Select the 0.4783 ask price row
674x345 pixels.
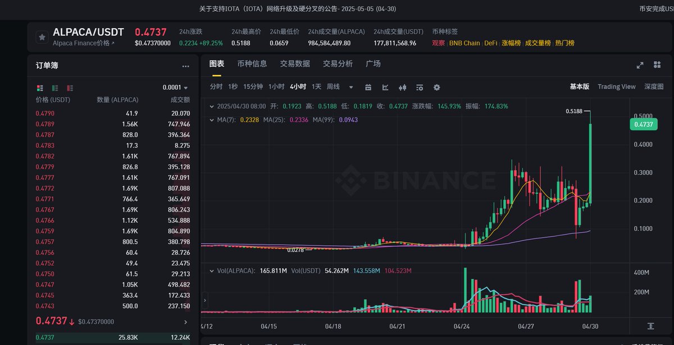tap(113, 145)
